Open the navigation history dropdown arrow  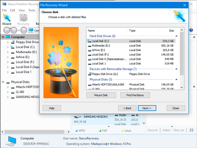click(19, 30)
